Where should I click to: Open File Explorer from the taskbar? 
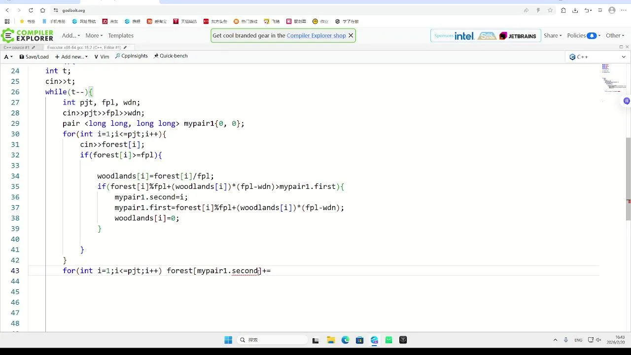(x=331, y=340)
